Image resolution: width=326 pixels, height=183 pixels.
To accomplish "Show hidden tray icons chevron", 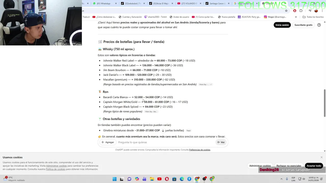I will point(281,179).
